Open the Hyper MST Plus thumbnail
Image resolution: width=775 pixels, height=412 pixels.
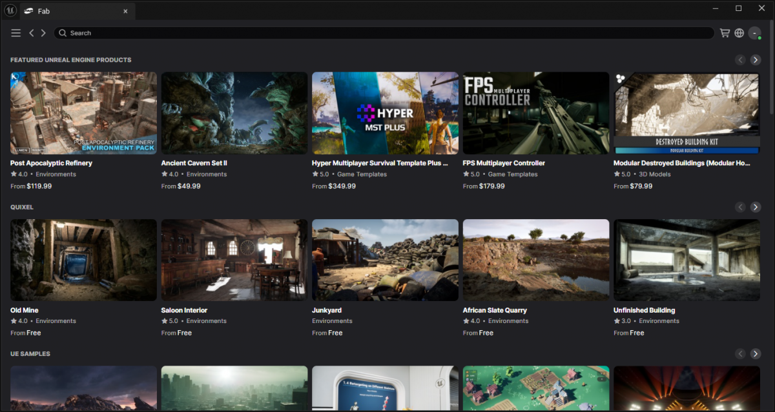click(385, 113)
